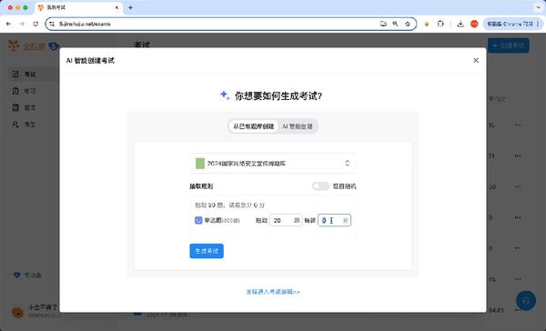This screenshot has height=331, width=546.
Task: Click the sparkle icon beside 你想要如何生成考试
Action: tap(225, 95)
